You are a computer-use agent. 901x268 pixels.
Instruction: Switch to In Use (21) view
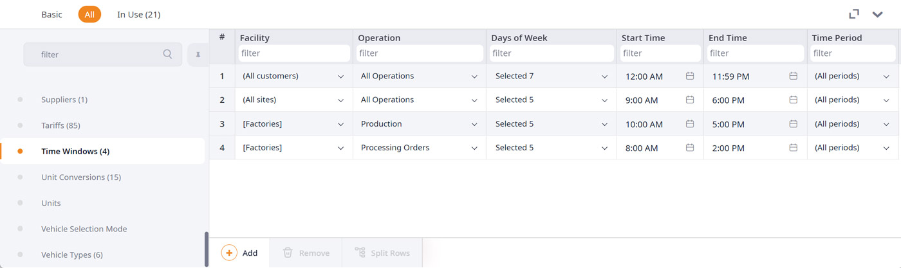pyautogui.click(x=138, y=14)
